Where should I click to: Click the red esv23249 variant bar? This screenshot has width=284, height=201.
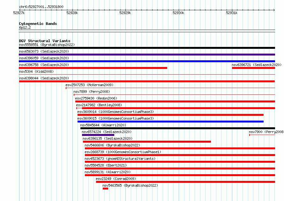(x=185, y=182)
